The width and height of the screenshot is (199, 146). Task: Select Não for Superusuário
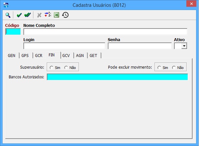pos(66,68)
